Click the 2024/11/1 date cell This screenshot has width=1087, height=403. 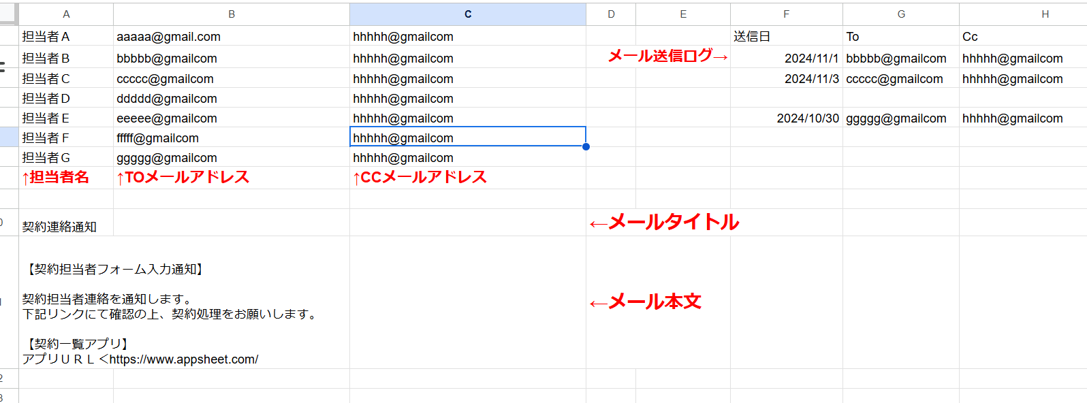[787, 58]
